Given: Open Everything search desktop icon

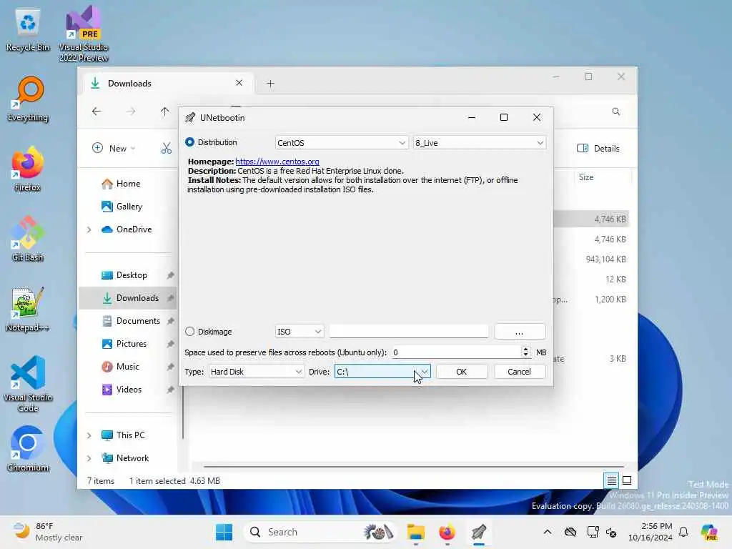Looking at the screenshot, I should (28, 99).
